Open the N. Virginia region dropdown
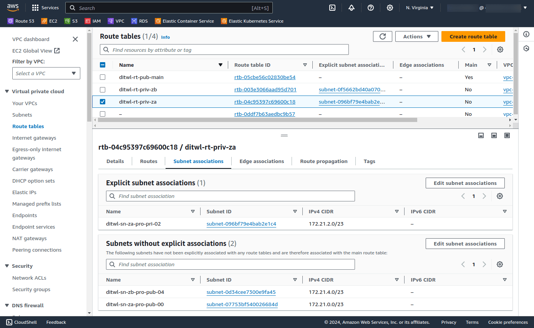 [x=420, y=7]
